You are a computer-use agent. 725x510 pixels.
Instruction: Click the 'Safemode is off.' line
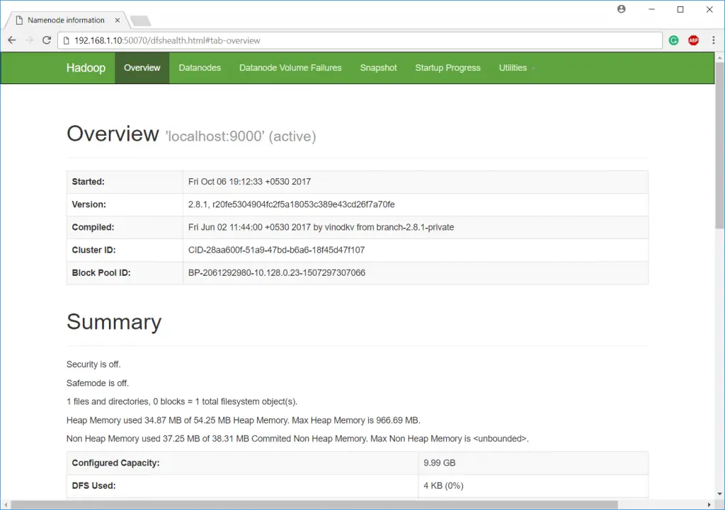[x=98, y=383]
